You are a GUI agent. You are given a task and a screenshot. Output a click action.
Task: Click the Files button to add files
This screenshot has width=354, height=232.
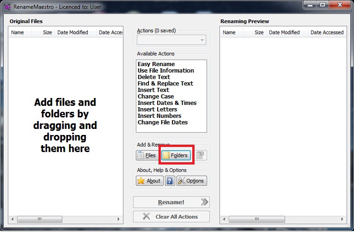click(x=147, y=155)
